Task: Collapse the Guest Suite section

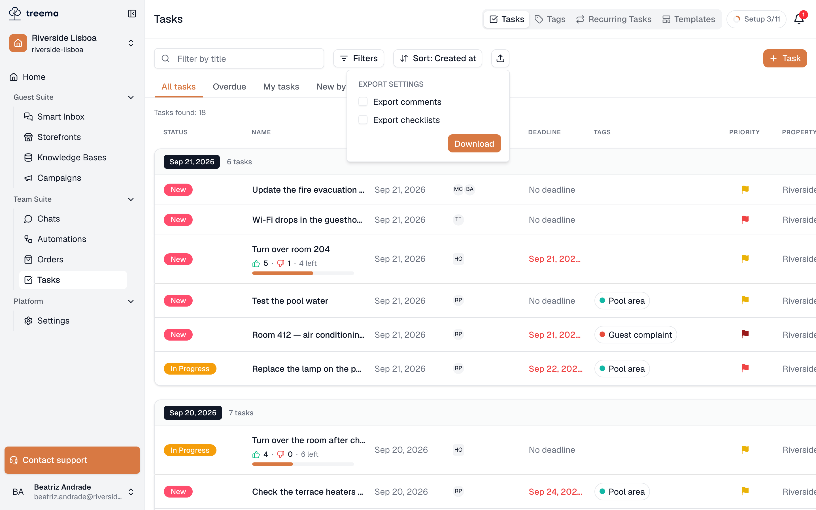Action: click(x=131, y=97)
